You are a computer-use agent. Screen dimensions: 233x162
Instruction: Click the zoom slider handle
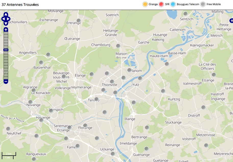tap(6, 50)
